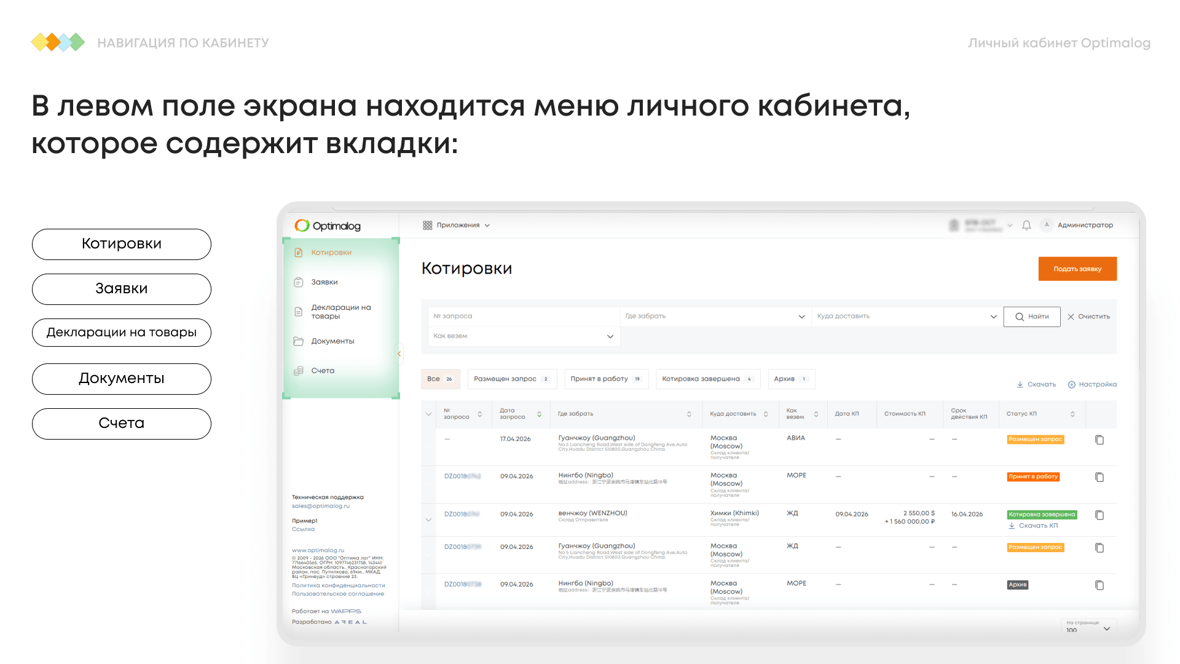Viewport: 1180px width, 664px height.
Task: Open the notifications bell icon
Action: [1026, 225]
